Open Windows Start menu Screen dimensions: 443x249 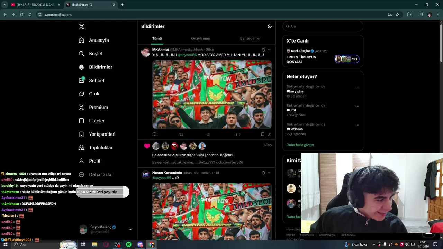coord(5,245)
